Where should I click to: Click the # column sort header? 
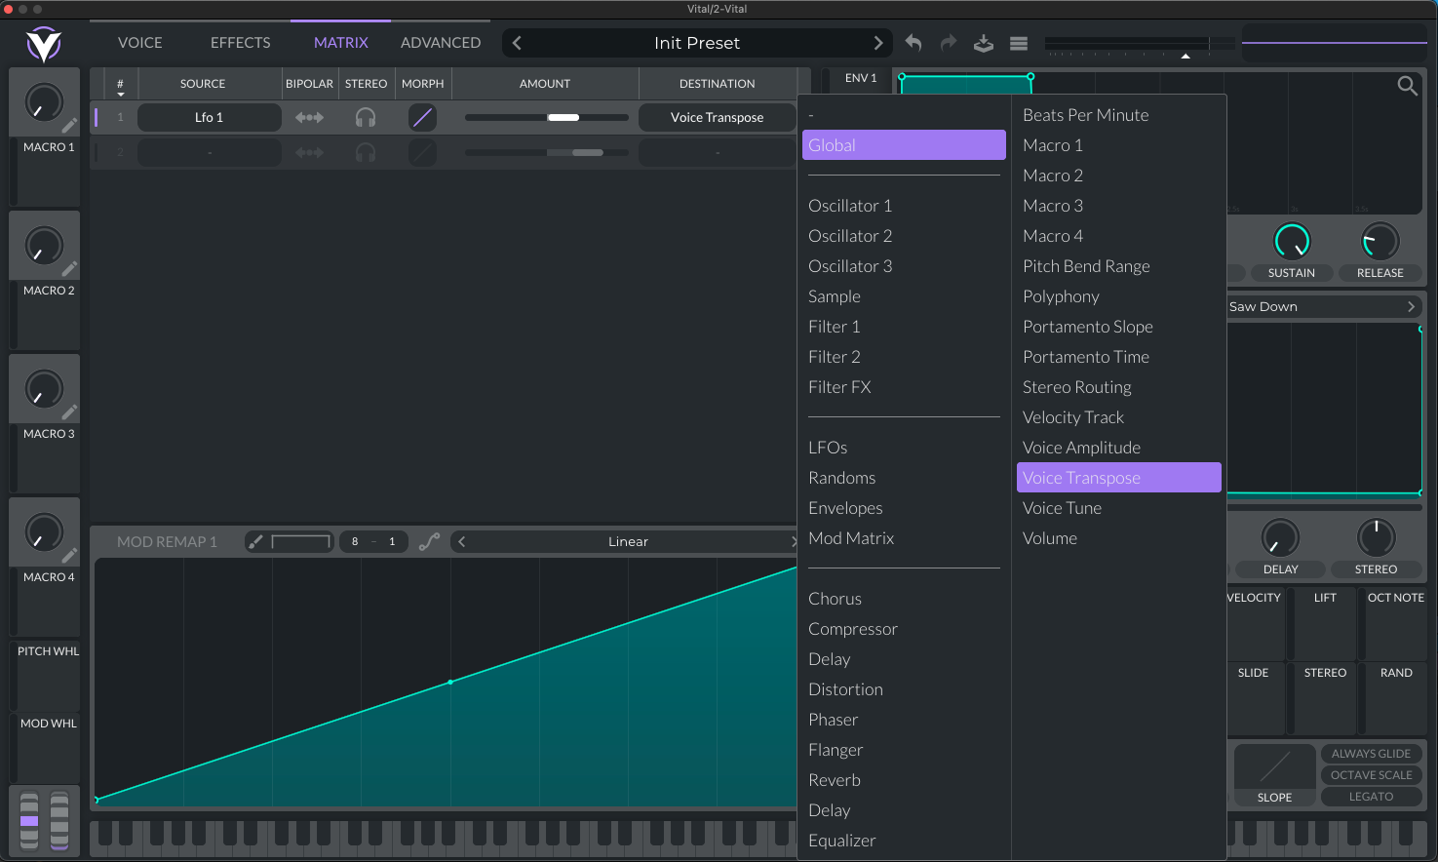pyautogui.click(x=120, y=86)
